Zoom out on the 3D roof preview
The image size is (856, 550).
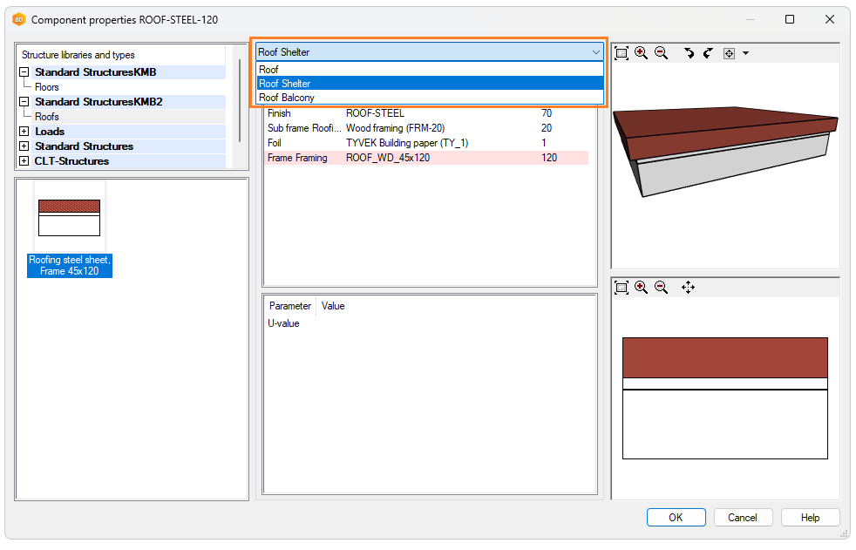pyautogui.click(x=661, y=53)
